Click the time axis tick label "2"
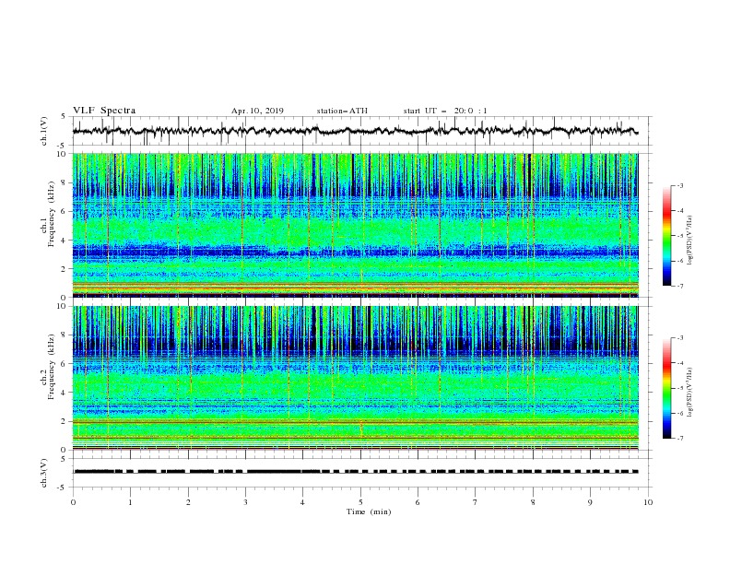Viewport: 730px width, 564px height. point(188,502)
